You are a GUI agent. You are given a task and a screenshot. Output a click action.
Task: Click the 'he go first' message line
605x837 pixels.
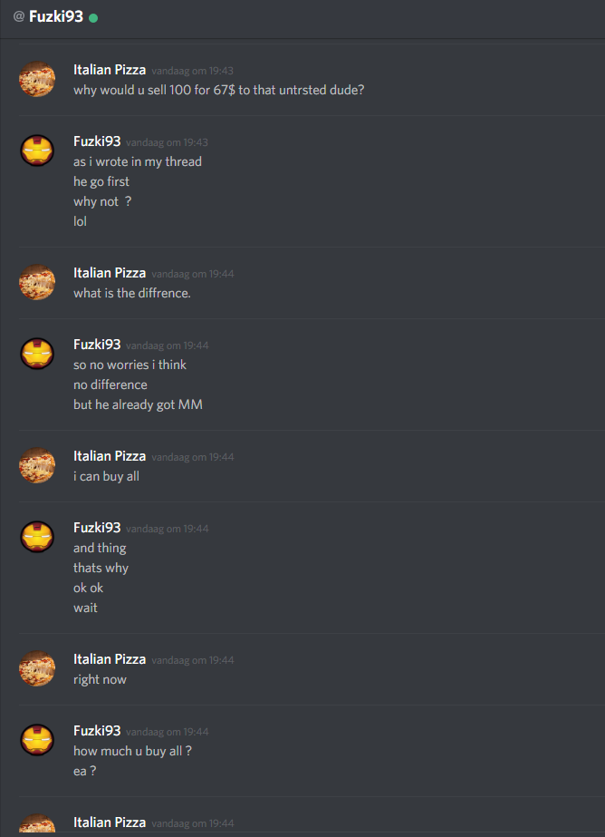(x=101, y=181)
